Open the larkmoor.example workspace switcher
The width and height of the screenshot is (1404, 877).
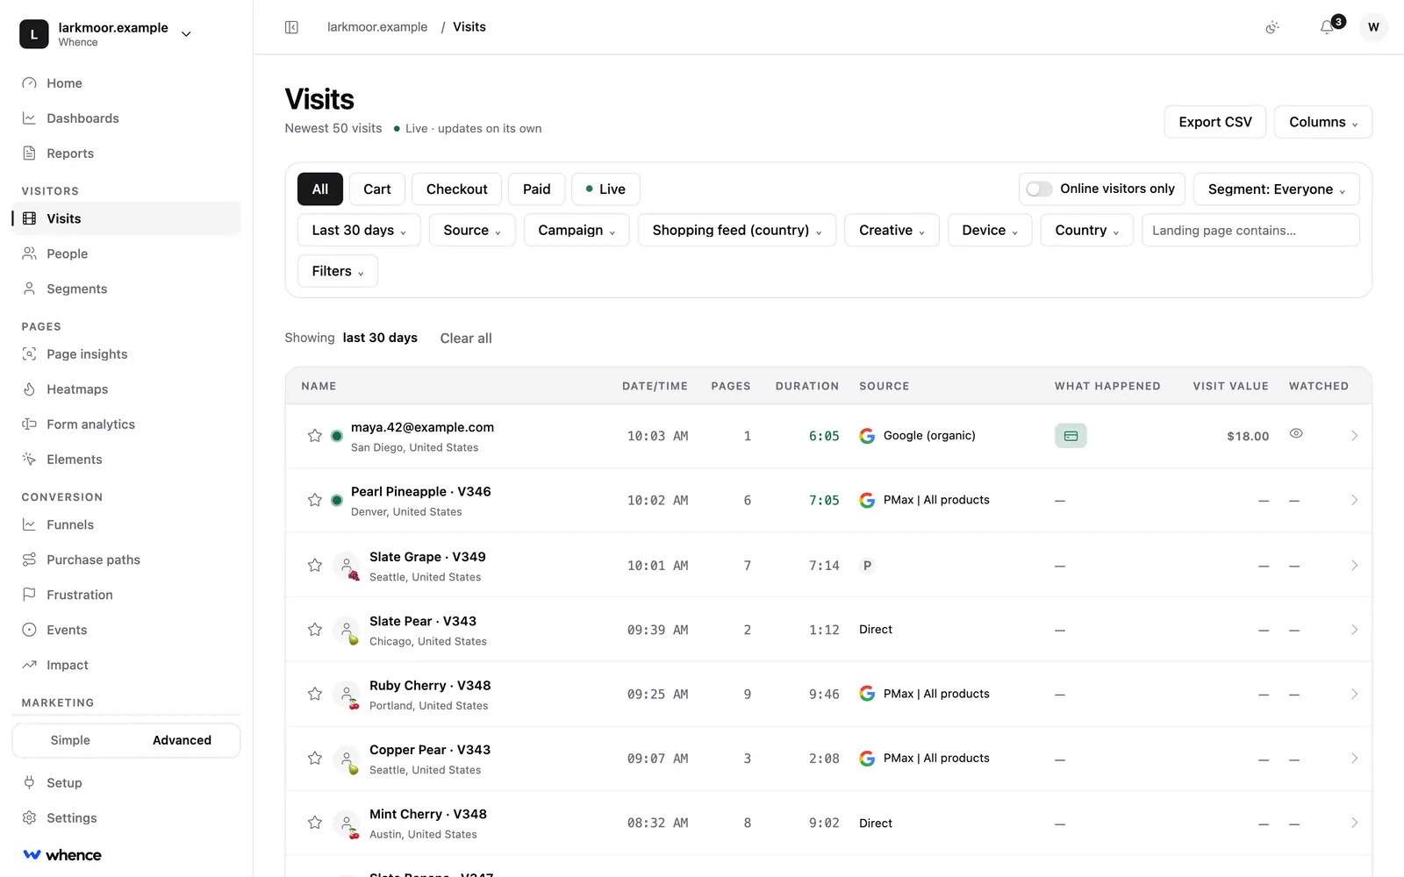[106, 34]
